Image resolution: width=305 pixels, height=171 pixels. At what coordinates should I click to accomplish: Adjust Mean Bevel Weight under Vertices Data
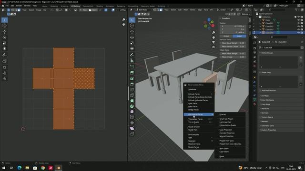[233, 43]
